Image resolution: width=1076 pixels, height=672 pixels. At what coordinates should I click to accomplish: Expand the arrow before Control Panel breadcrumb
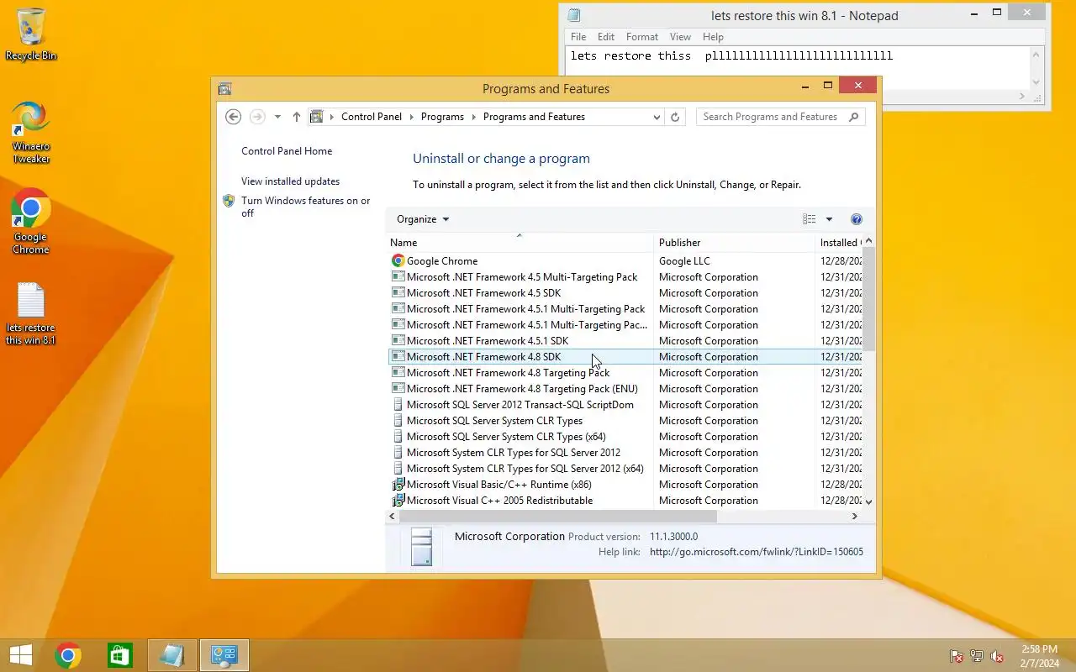(x=333, y=117)
